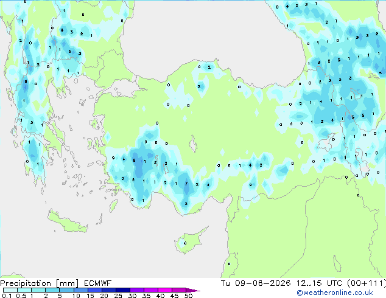Click the legend tick label '25'
Image resolution: width=386 pixels, height=298 pixels.
click(118, 296)
